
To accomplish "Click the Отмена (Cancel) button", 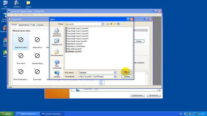I will 127,77.
